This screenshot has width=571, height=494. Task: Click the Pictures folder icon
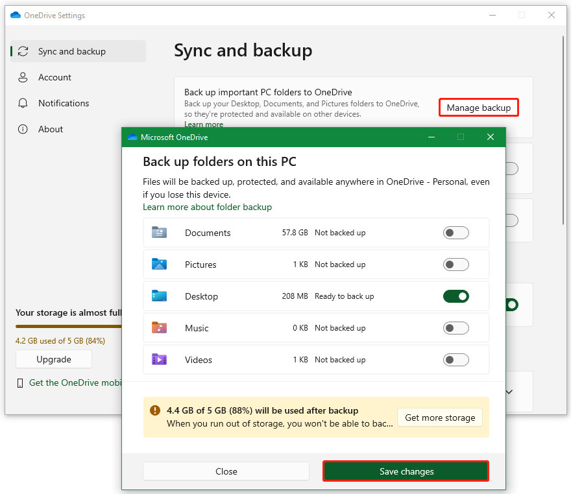[159, 264]
